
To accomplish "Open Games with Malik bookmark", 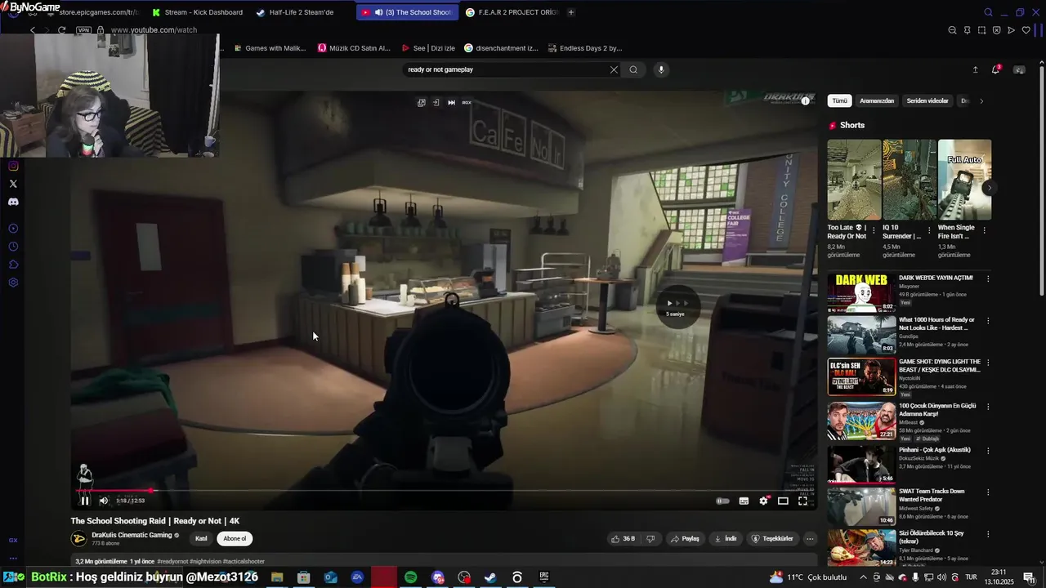I will click(270, 48).
